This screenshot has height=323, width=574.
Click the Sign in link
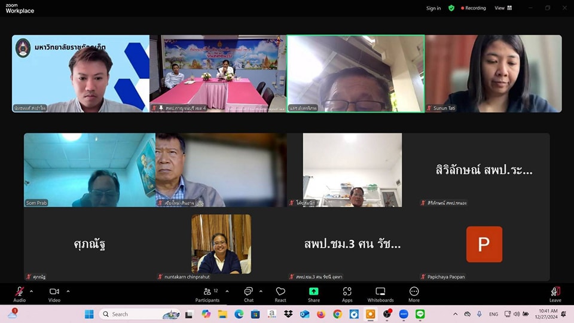pos(433,8)
